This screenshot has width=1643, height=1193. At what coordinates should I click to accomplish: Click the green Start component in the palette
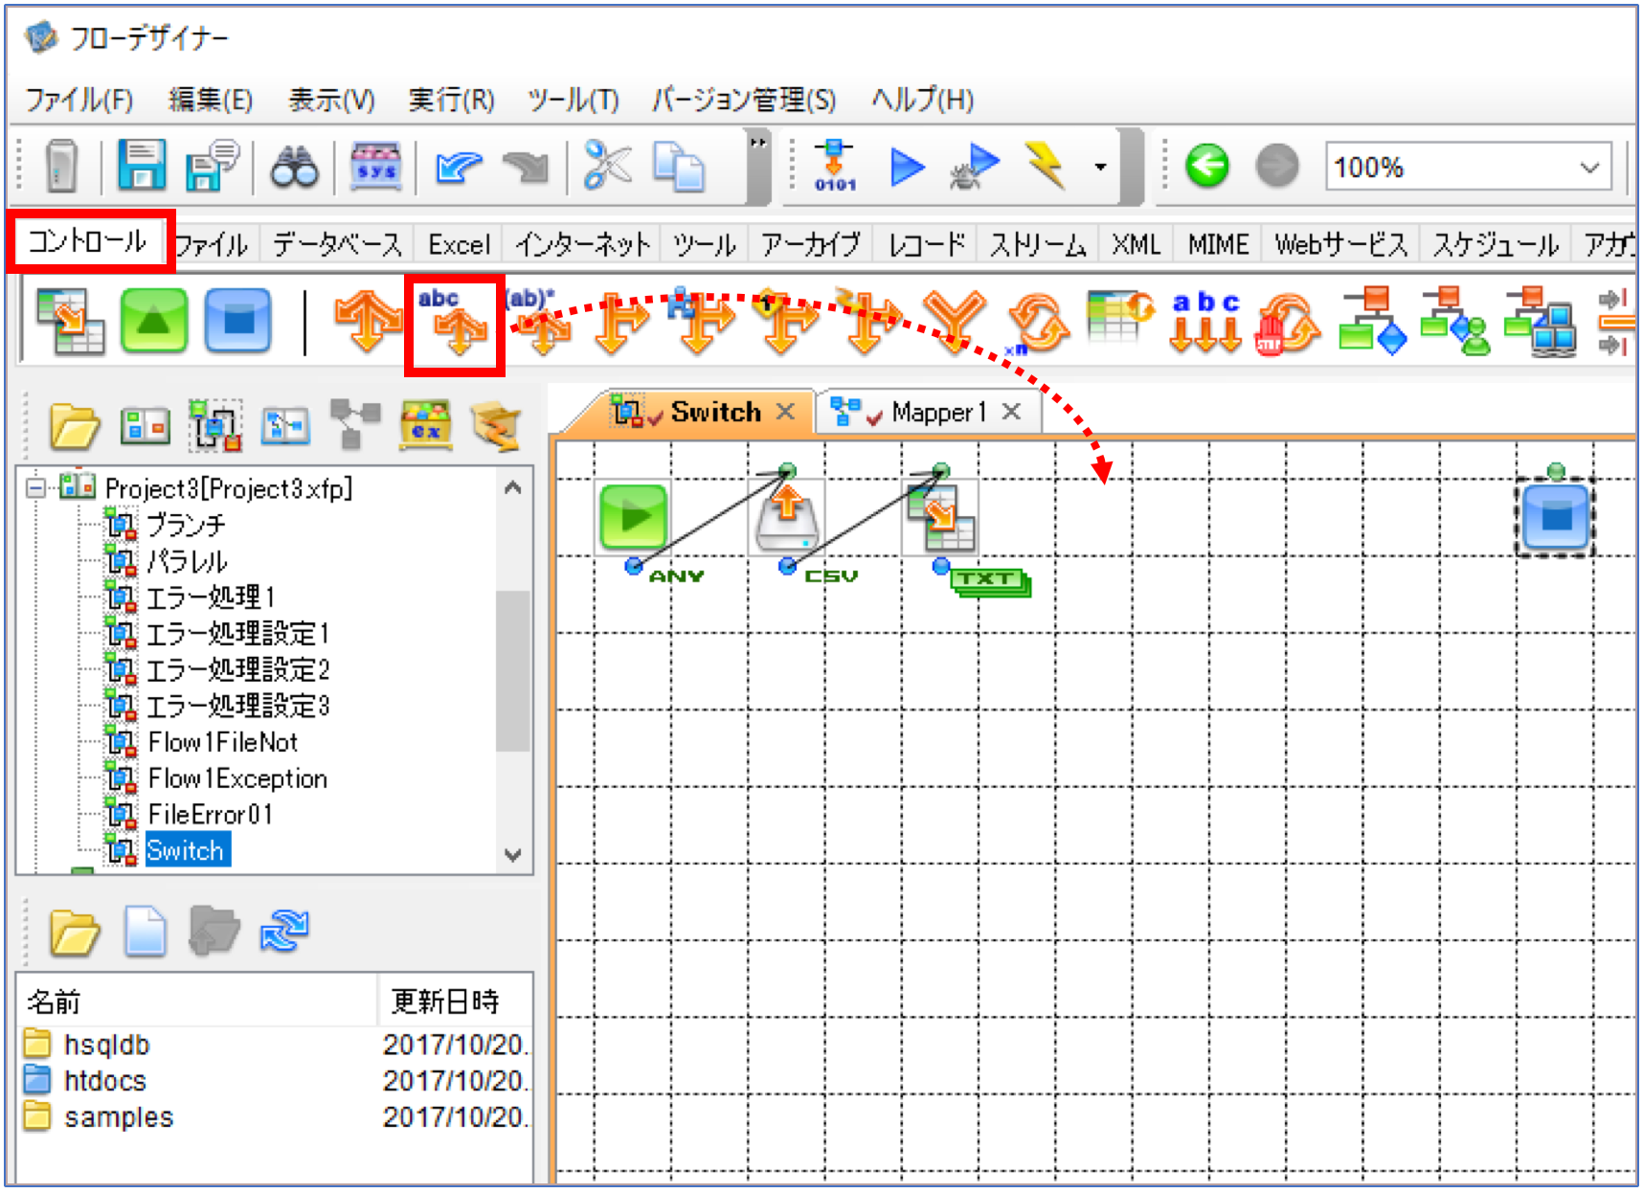pyautogui.click(x=153, y=321)
